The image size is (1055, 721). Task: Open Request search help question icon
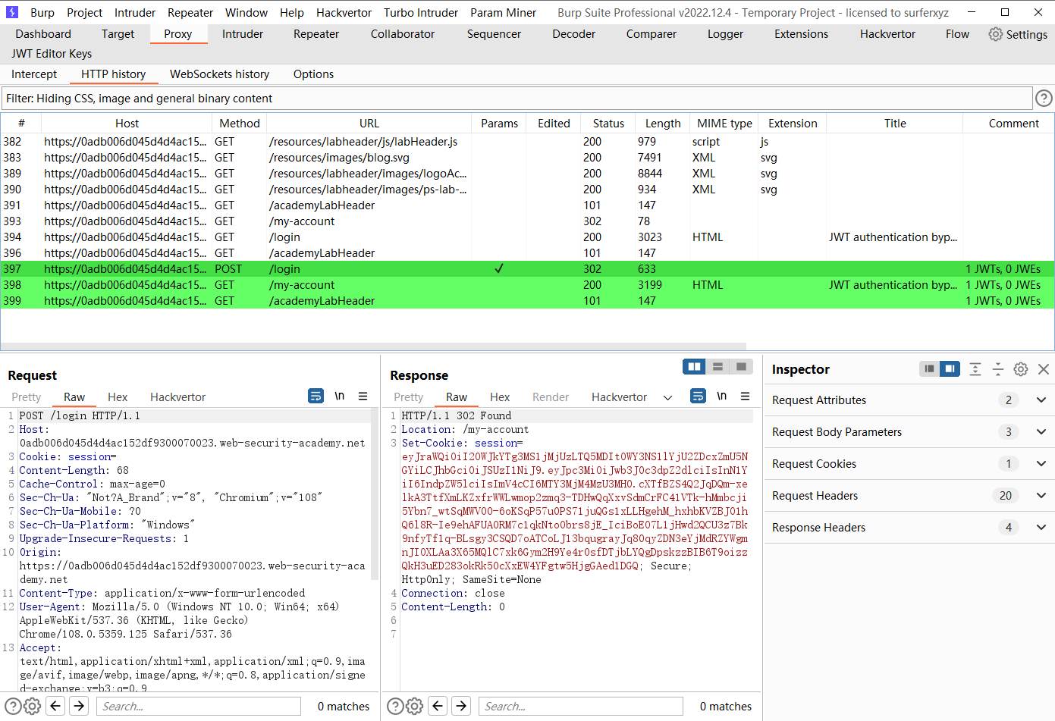click(x=13, y=706)
